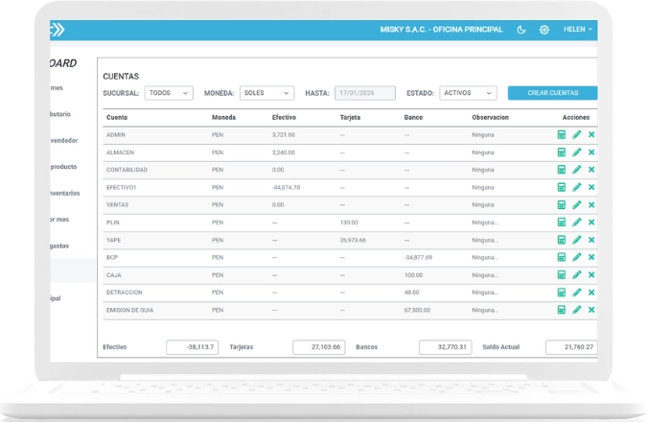Edit the PLIN account

pyautogui.click(x=576, y=223)
